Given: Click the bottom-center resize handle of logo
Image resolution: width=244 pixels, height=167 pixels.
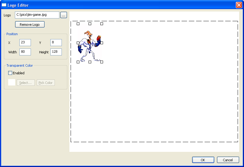Looking at the screenshot, I should click(x=90, y=62).
